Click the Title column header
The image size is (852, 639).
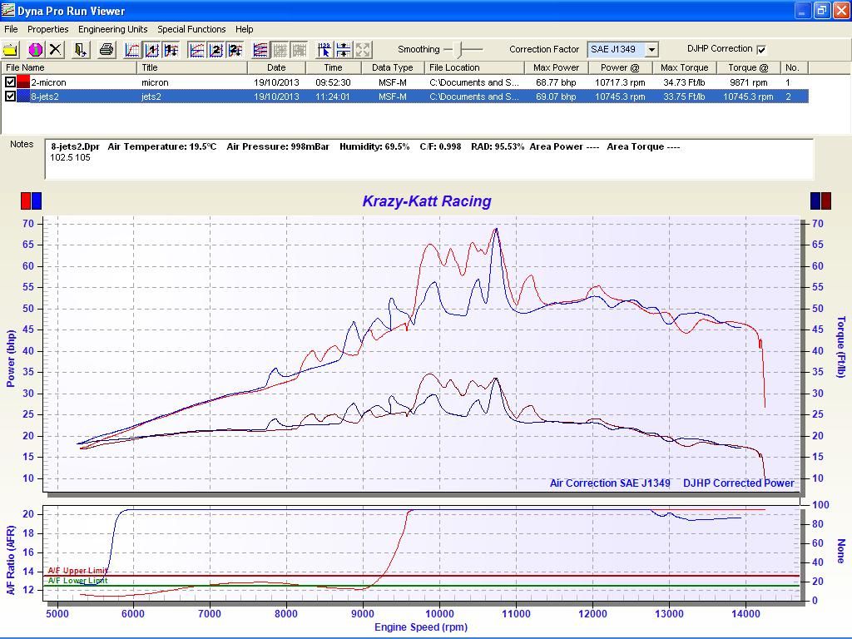click(192, 67)
